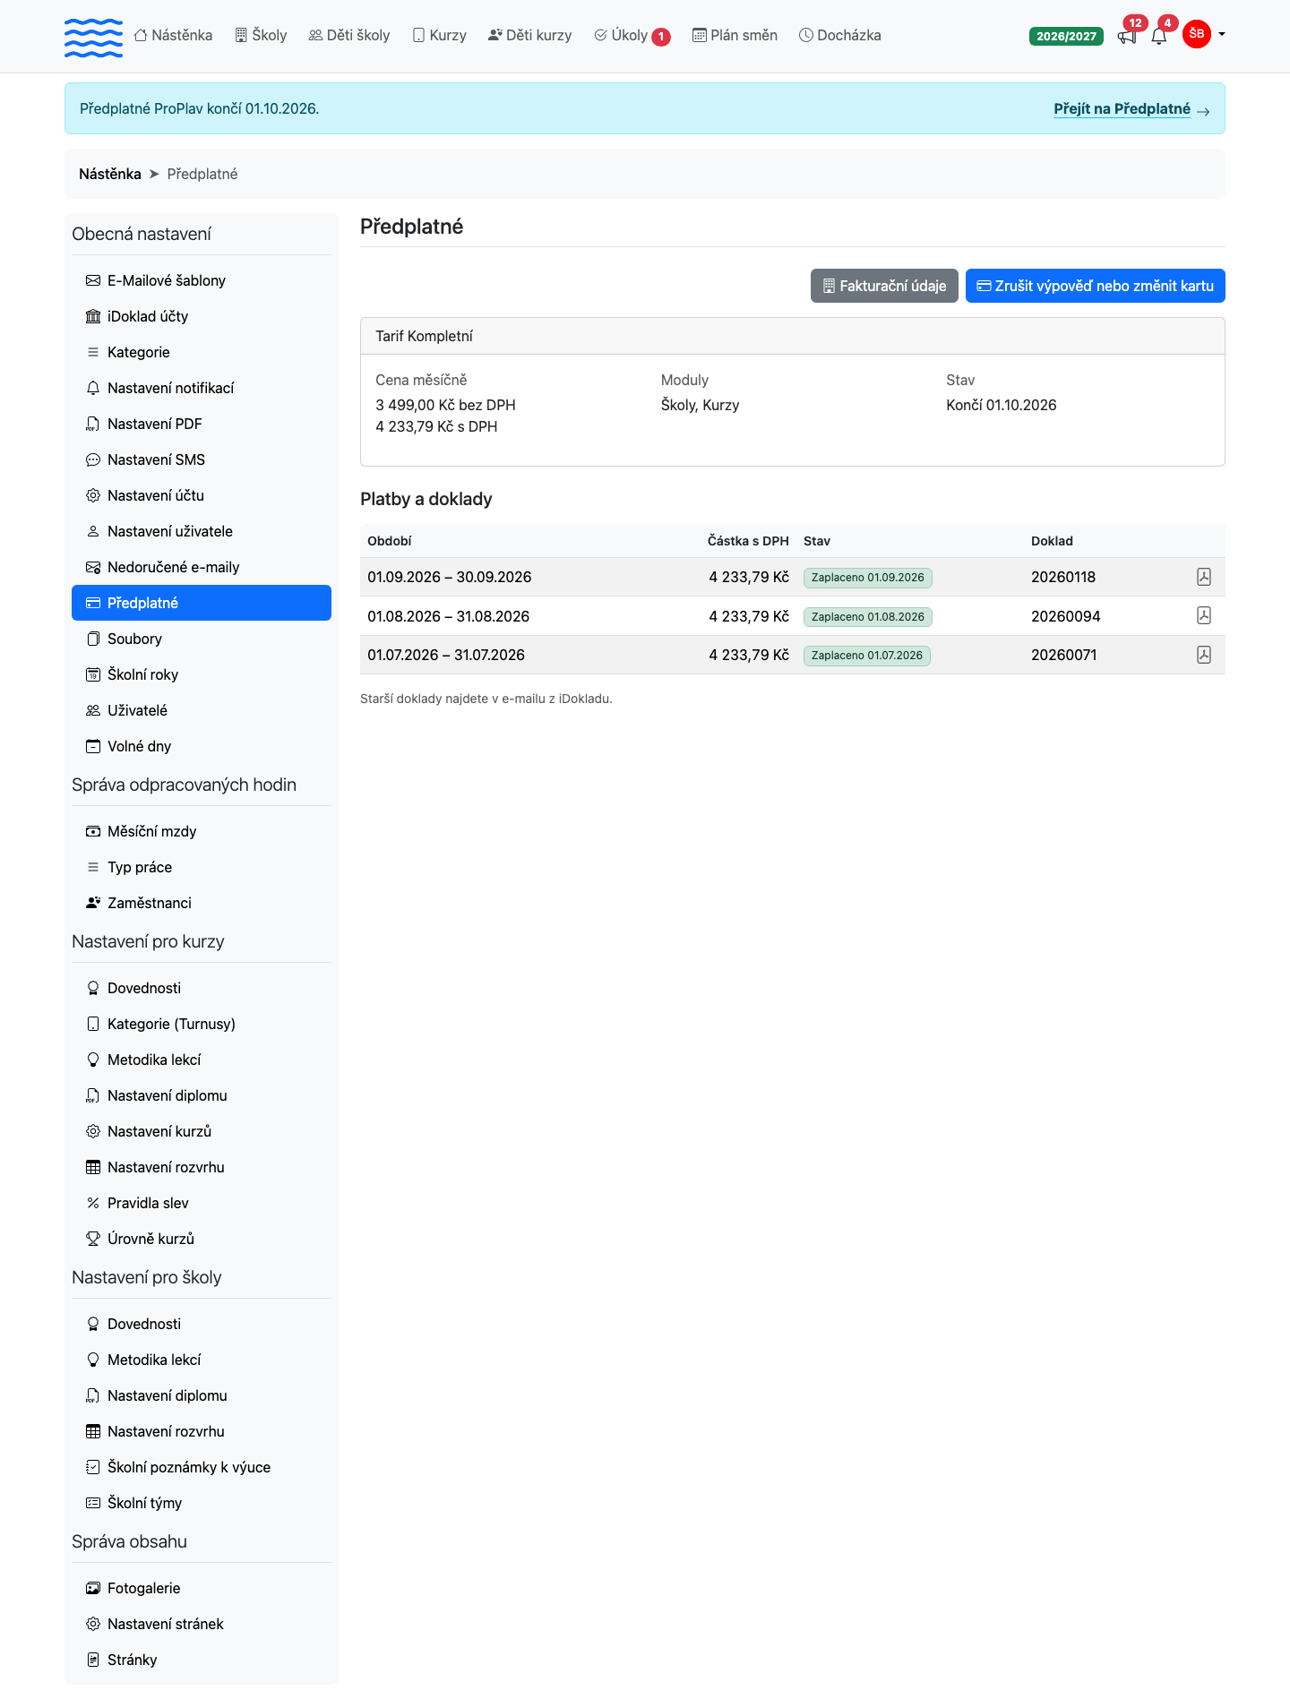Viewport: 1290px width, 1699px height.
Task: Click Zrušit výpověď nebo změnit kartu
Action: point(1095,286)
